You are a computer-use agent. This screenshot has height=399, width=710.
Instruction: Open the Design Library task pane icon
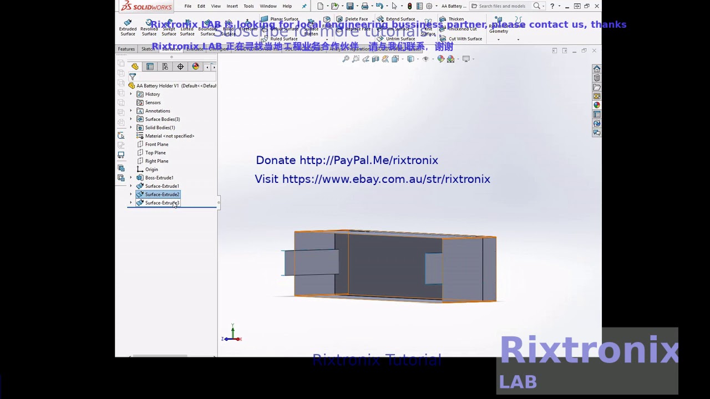(x=597, y=78)
